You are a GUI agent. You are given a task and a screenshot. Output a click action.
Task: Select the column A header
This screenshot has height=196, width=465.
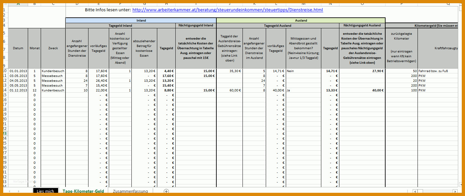click(x=18, y=4)
